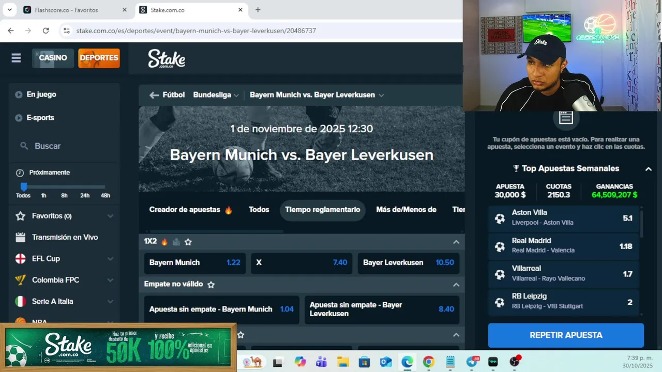Collapse the 1X2 market section

(456, 242)
